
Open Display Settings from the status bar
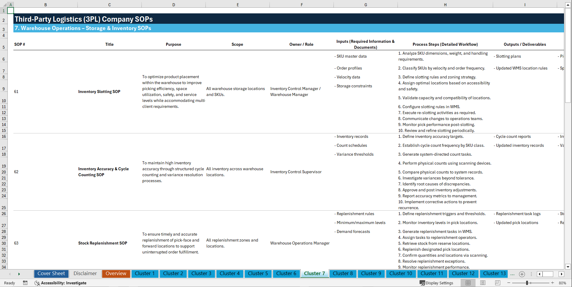(x=437, y=283)
